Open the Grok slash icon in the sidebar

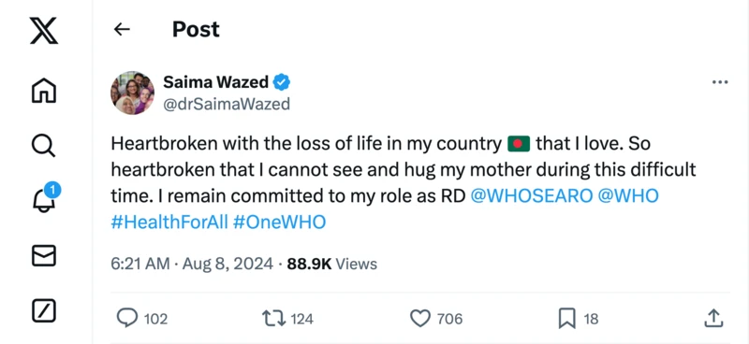point(44,311)
